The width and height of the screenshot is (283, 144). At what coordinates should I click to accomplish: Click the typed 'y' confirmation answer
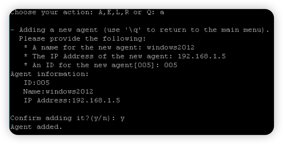(122, 118)
